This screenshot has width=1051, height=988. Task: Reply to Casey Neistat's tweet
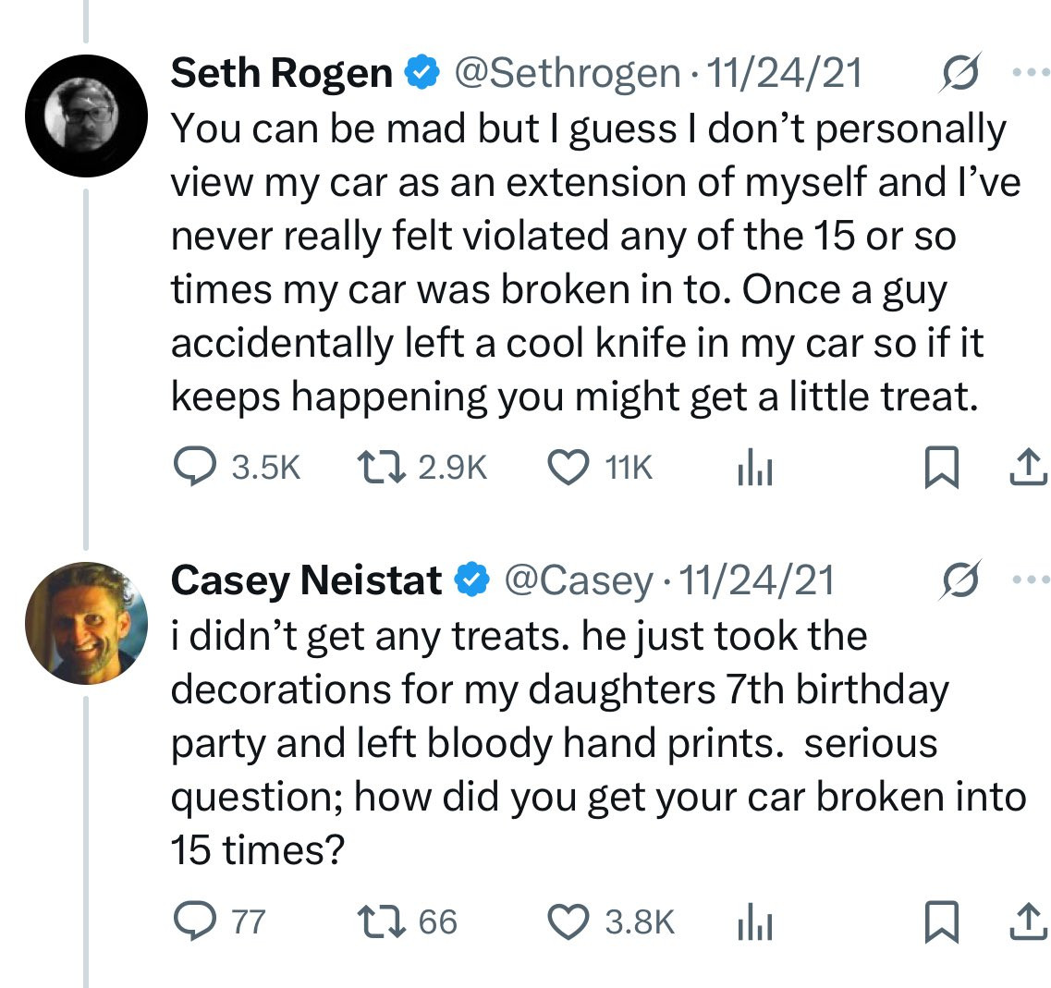(x=195, y=922)
